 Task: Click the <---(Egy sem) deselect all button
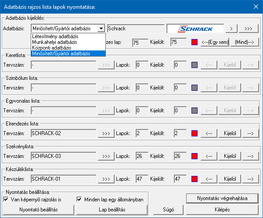tap(215, 42)
